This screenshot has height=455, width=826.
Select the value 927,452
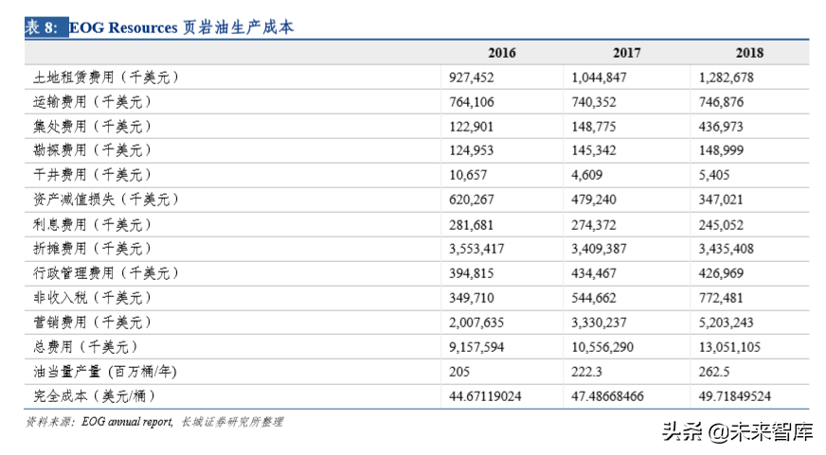tap(472, 78)
